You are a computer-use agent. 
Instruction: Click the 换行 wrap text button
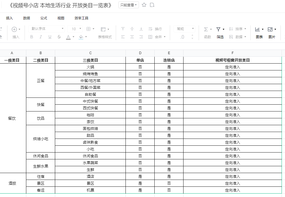pos(155,29)
